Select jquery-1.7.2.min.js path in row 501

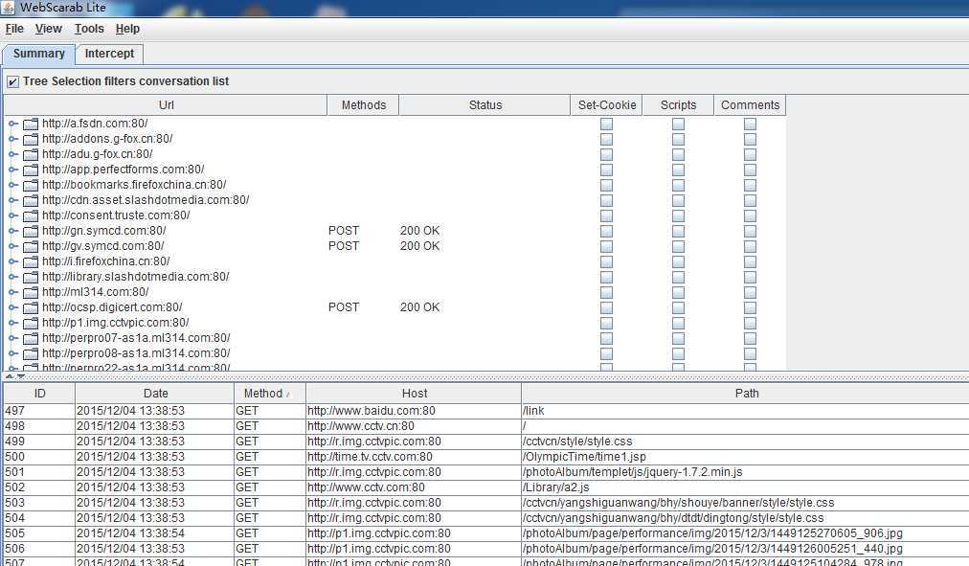[x=632, y=472]
